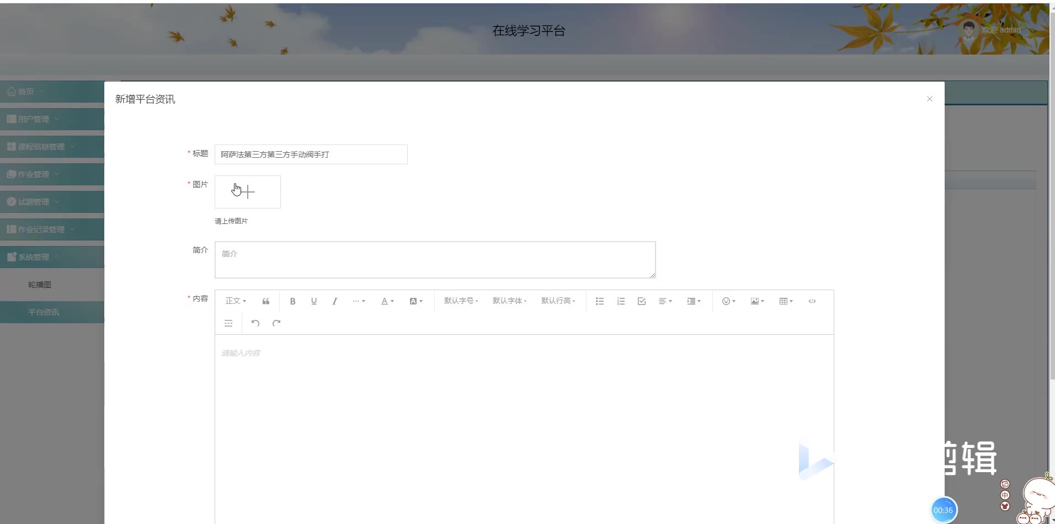Focus the 简介 textarea

coord(435,260)
